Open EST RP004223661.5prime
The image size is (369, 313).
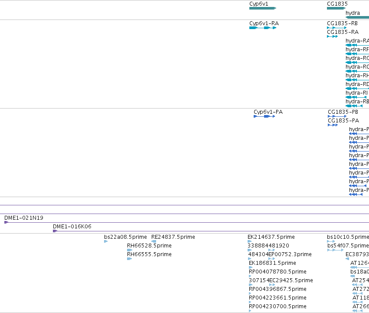coord(250,302)
